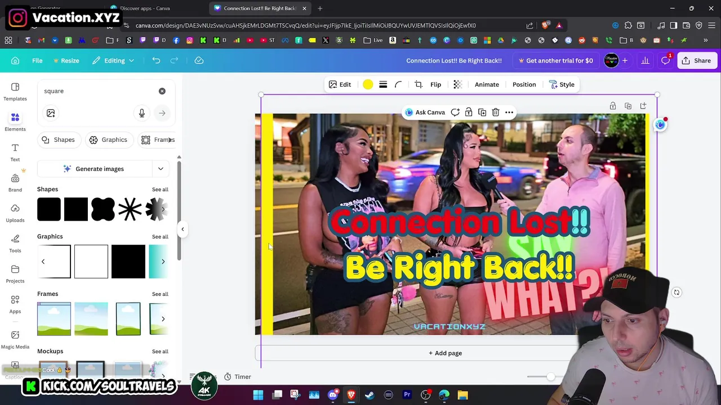Open the Tools sidebar panel
Viewport: 721px width, 405px height.
click(x=15, y=244)
